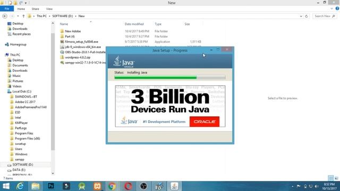Open Android Studio from the taskbar
Image resolution: width=340 pixels, height=191 pixels.
tap(82, 186)
